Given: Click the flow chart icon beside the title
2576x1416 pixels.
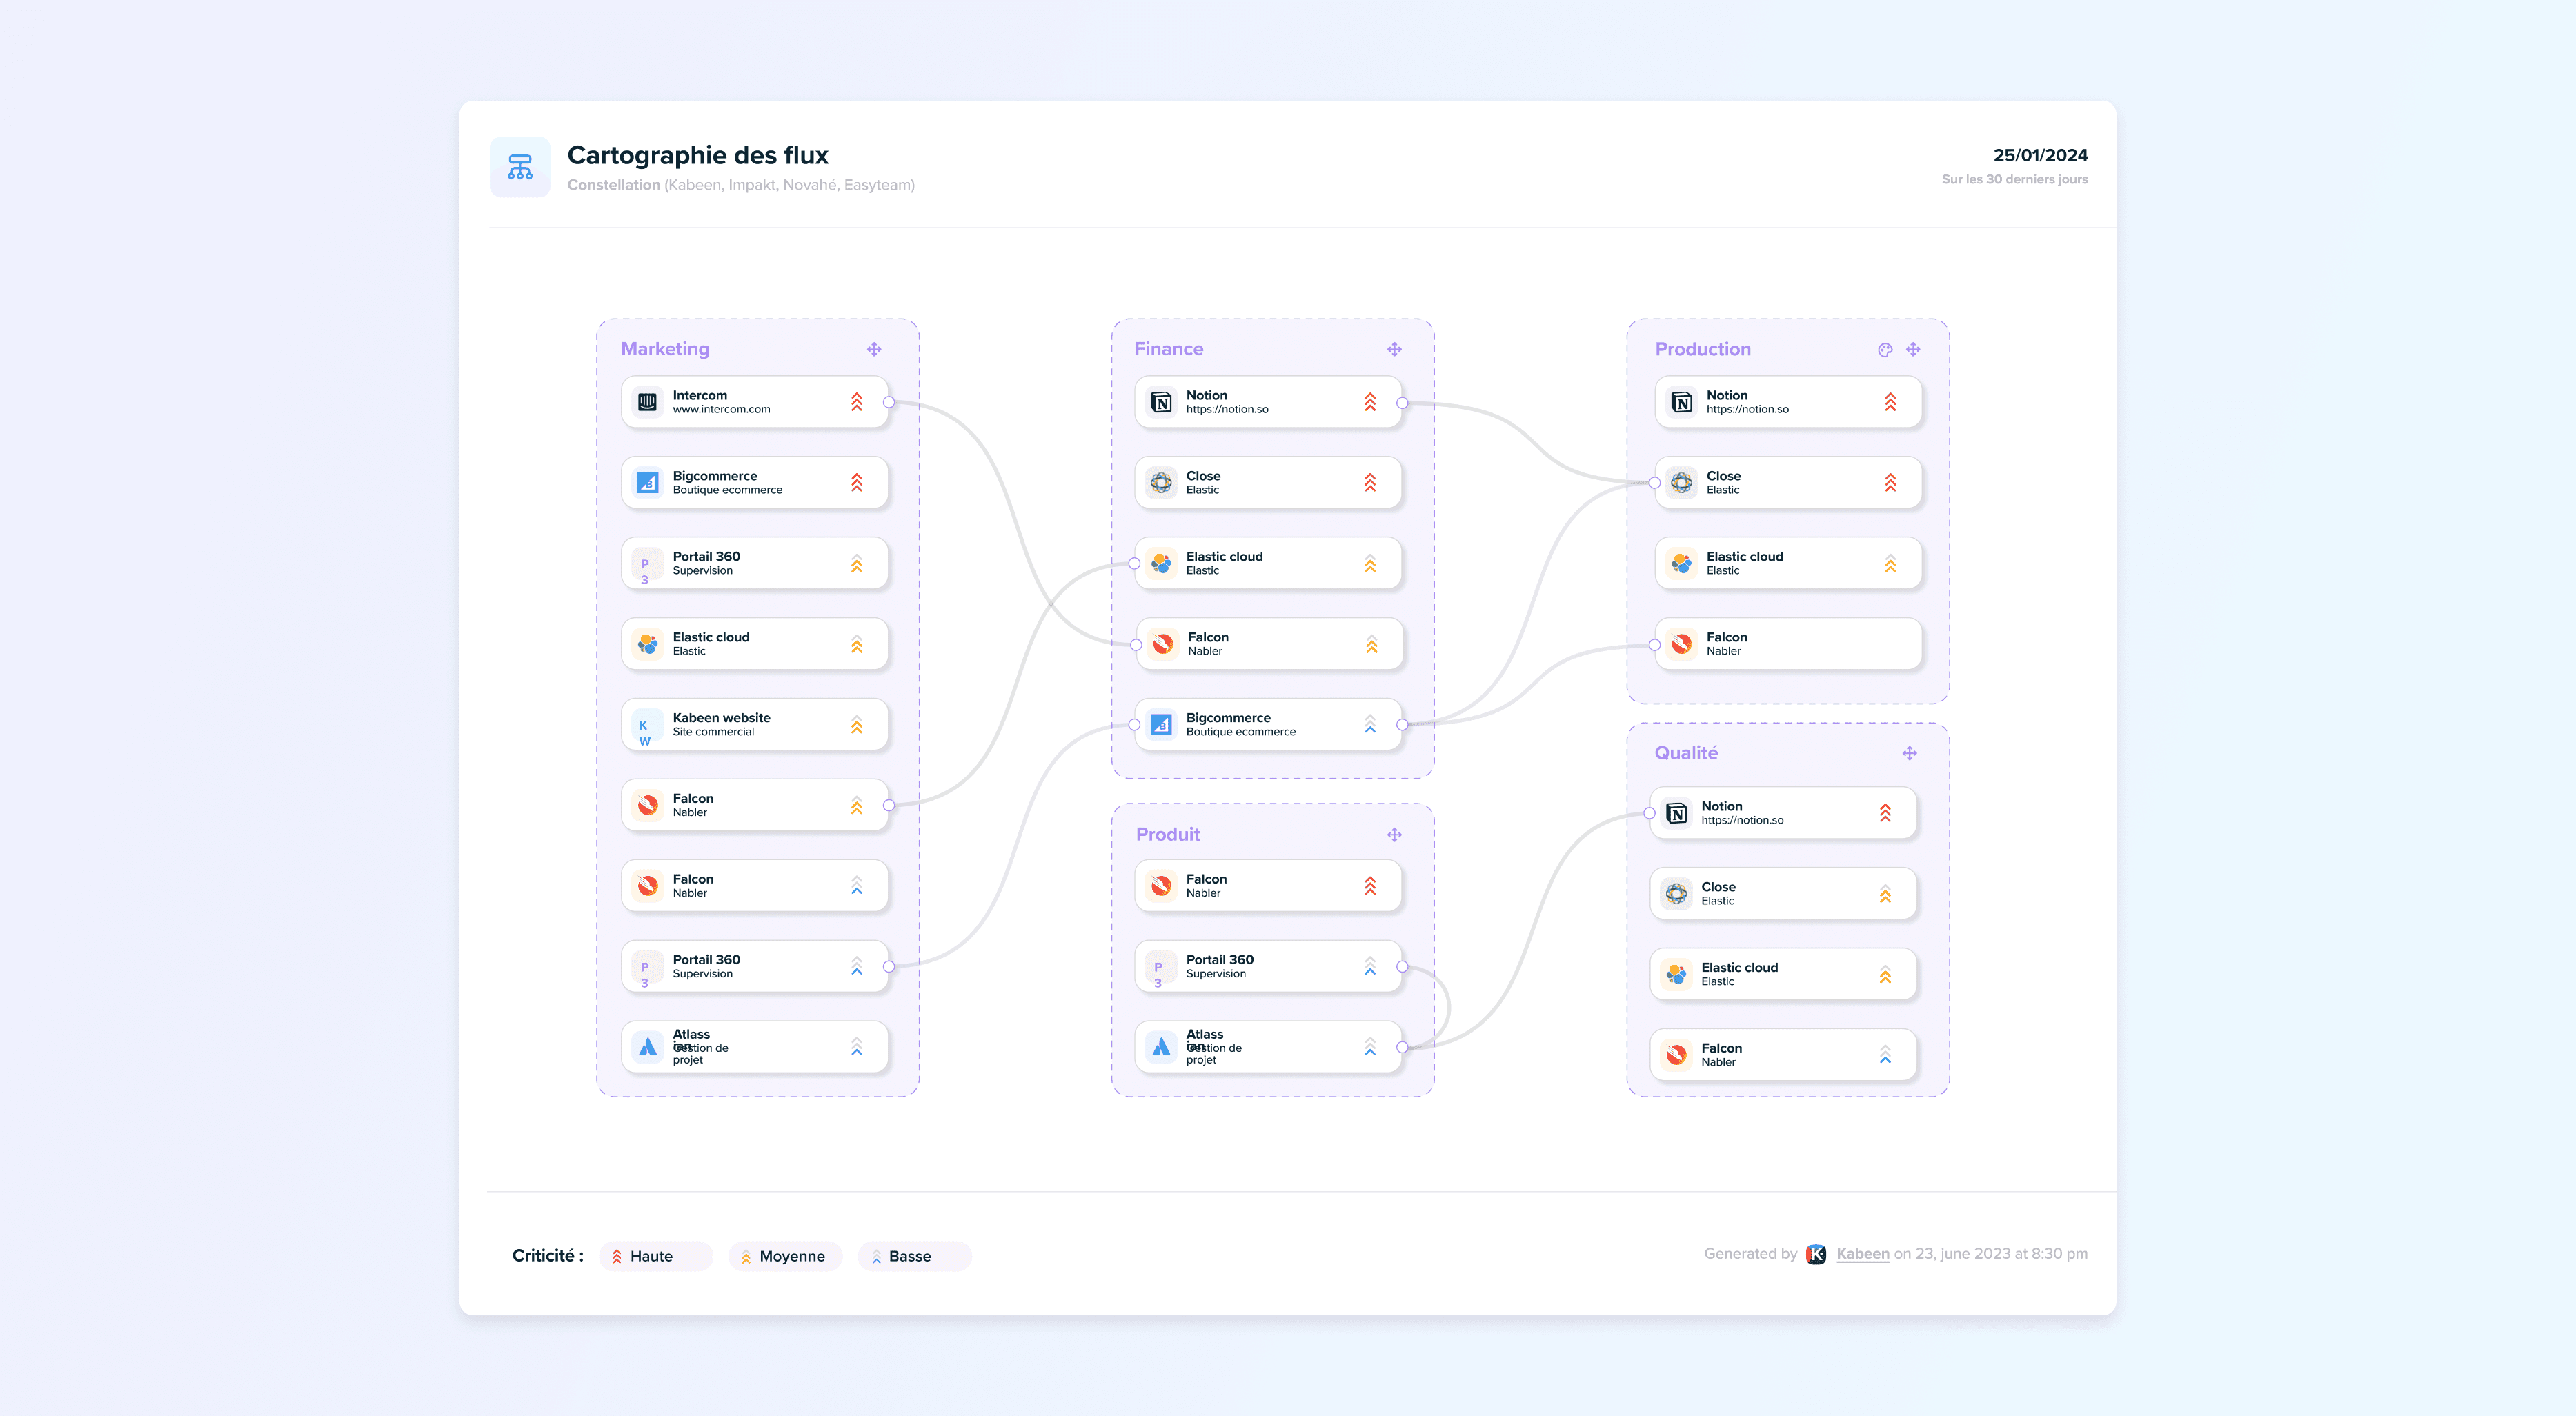Looking at the screenshot, I should point(520,167).
